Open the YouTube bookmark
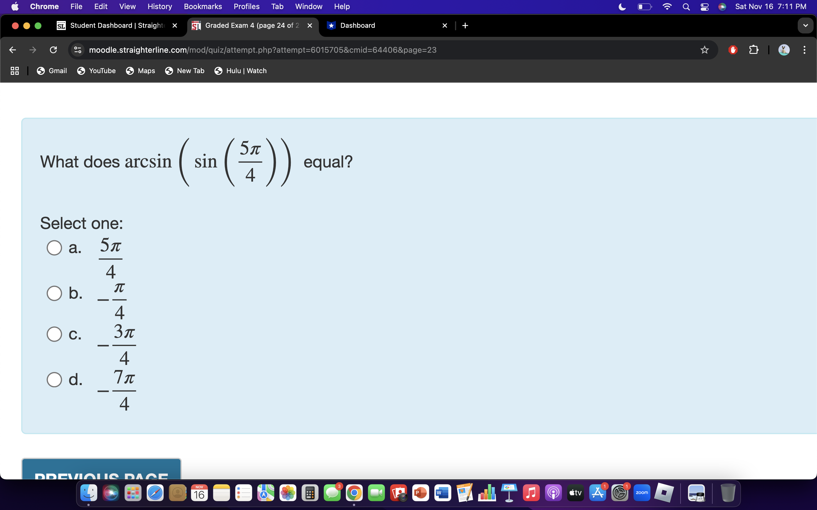The width and height of the screenshot is (817, 510). click(x=96, y=71)
